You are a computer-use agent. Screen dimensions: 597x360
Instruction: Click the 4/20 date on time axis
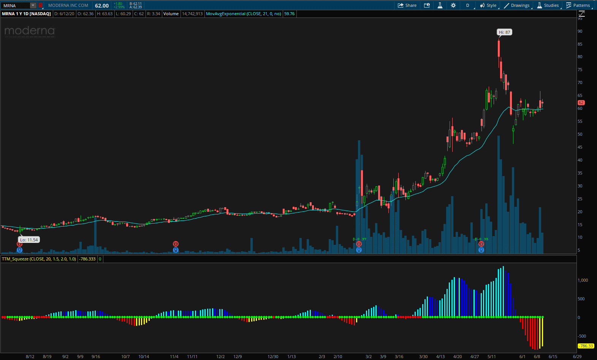point(458,357)
